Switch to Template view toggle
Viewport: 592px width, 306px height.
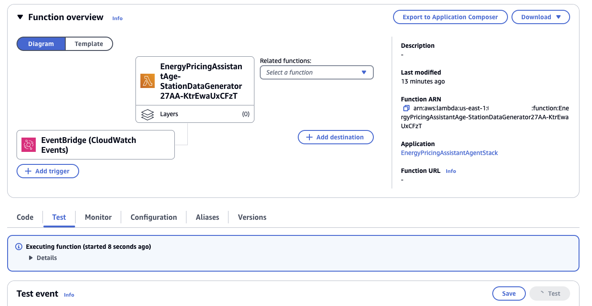(x=89, y=44)
